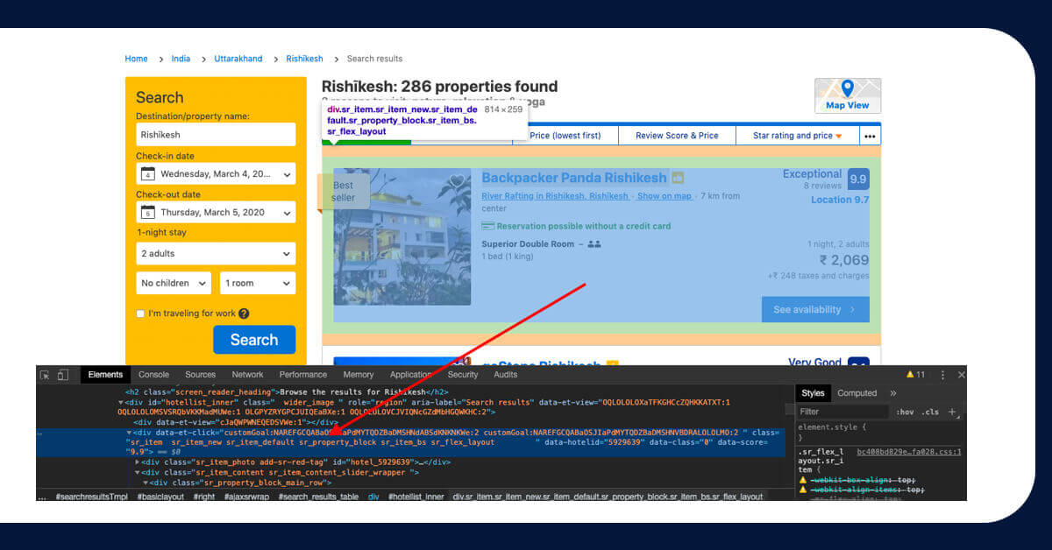Collapse the sr_property_block_main_row div node
The image size is (1052, 550).
point(144,483)
